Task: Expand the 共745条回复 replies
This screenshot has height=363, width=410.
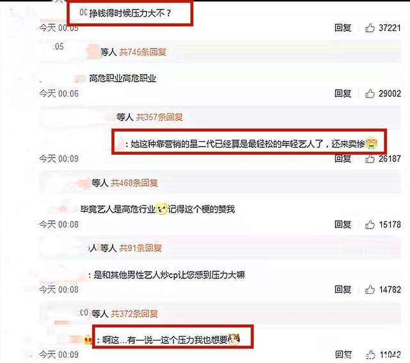Action: pos(143,52)
